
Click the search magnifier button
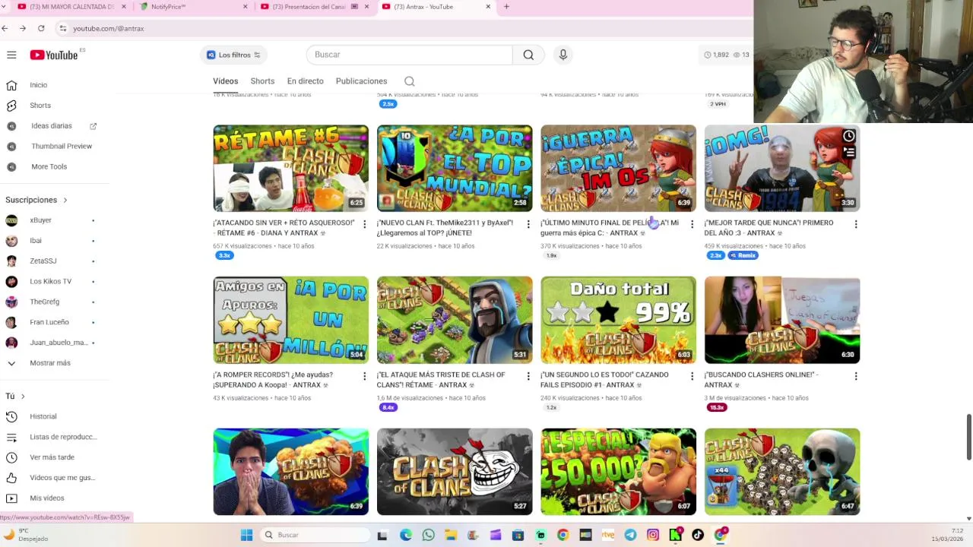(528, 55)
